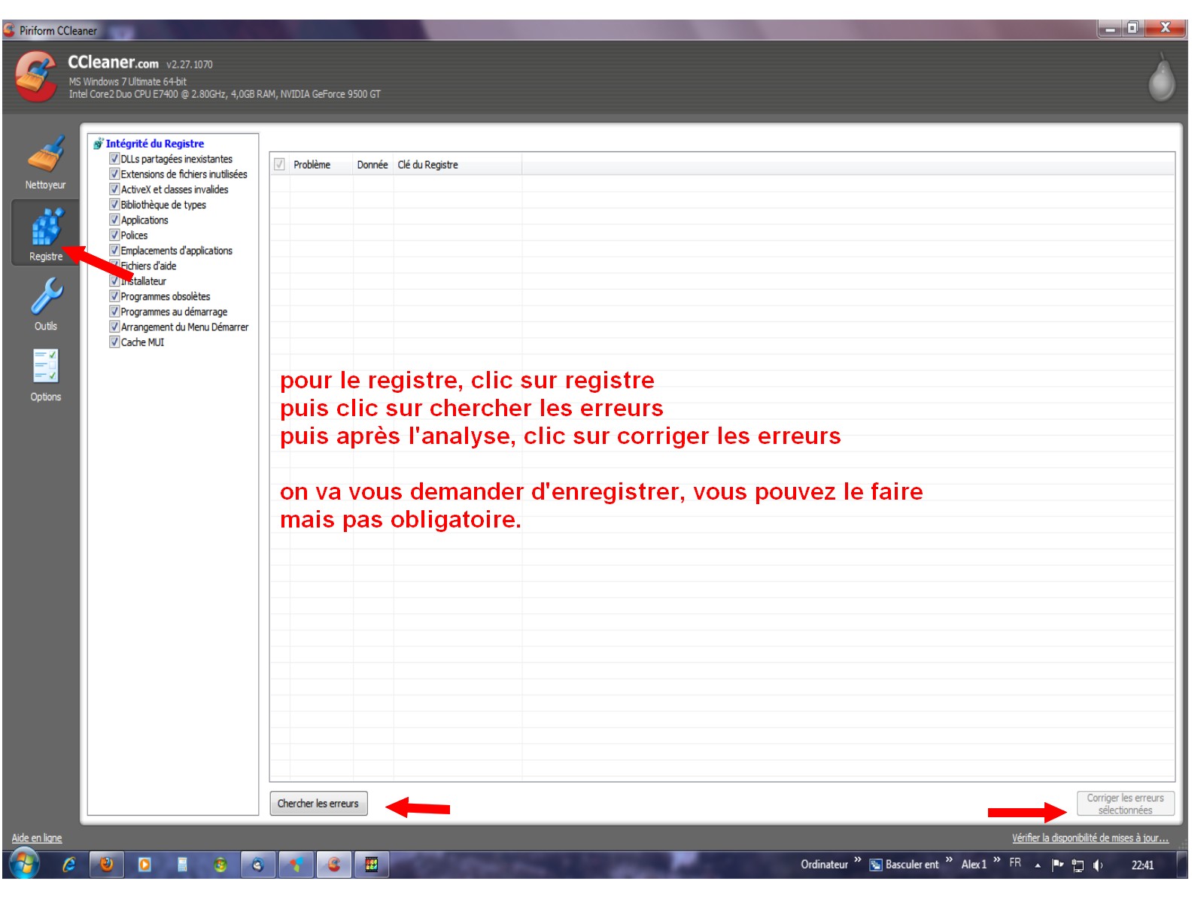1204x903 pixels.
Task: Click the volume speaker tray icon
Action: (1098, 865)
